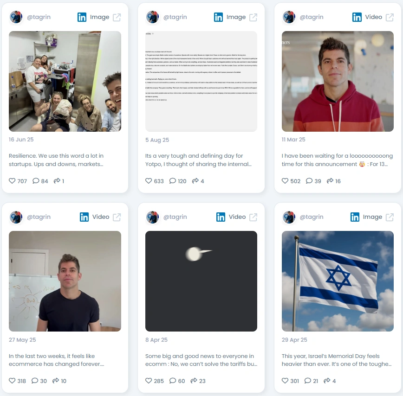Click heart icon with 285 likes
This screenshot has height=396, width=403.
[x=149, y=380]
